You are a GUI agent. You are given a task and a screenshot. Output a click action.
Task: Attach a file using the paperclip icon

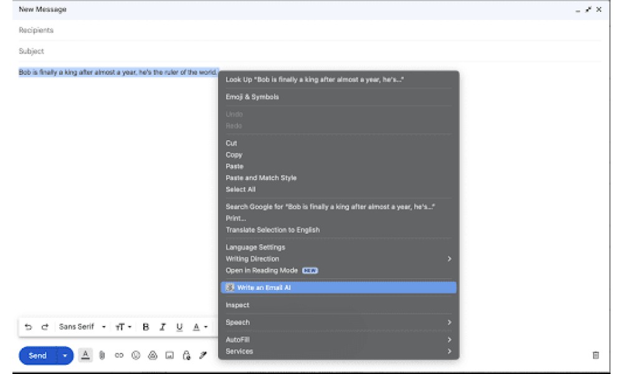pyautogui.click(x=102, y=355)
